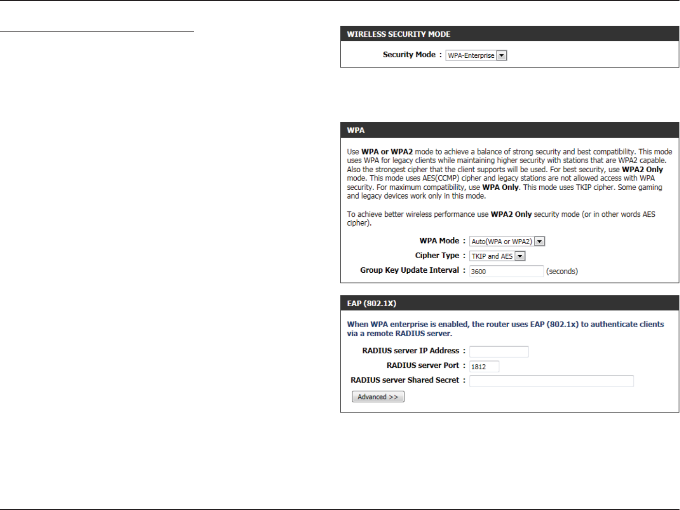The width and height of the screenshot is (680, 510).
Task: Click the Advanced >> button
Action: (378, 397)
